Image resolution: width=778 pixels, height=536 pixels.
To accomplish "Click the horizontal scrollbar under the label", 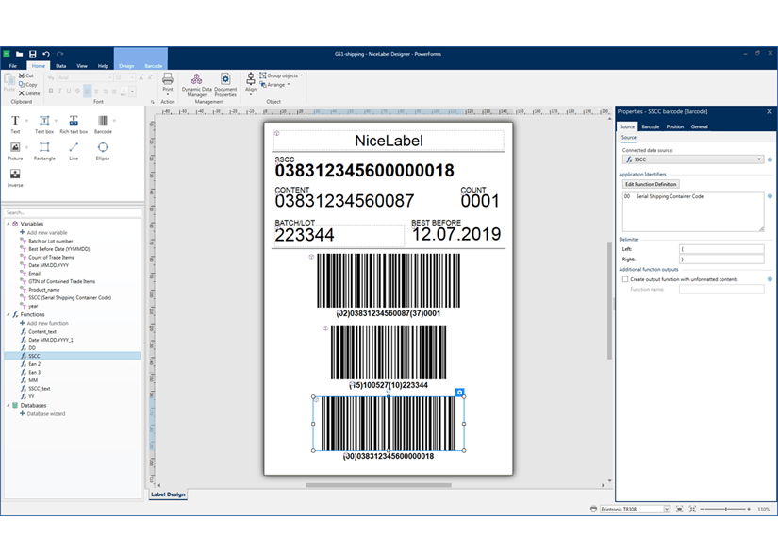I will tap(378, 485).
